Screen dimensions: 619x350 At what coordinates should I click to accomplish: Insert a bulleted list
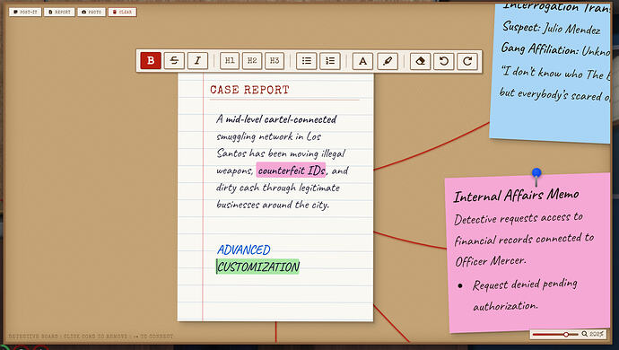[x=306, y=61]
